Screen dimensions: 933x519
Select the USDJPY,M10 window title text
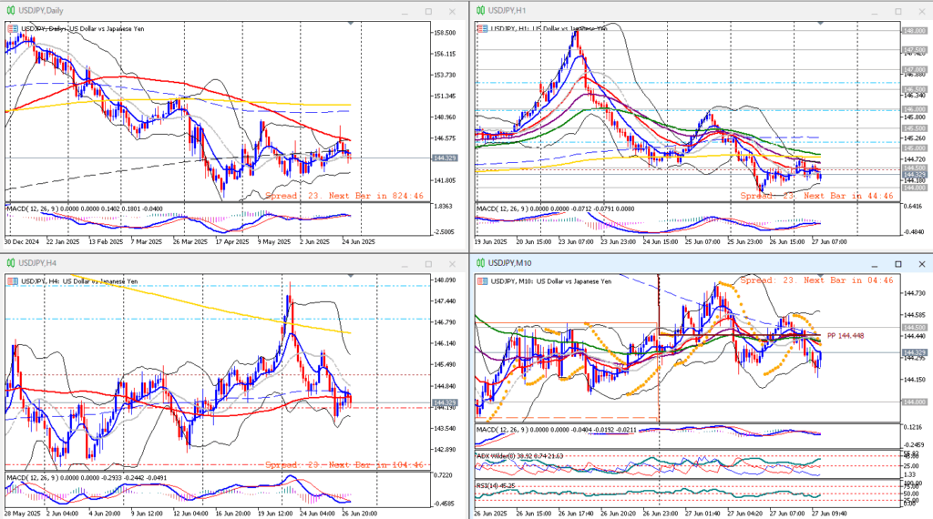[x=510, y=263]
